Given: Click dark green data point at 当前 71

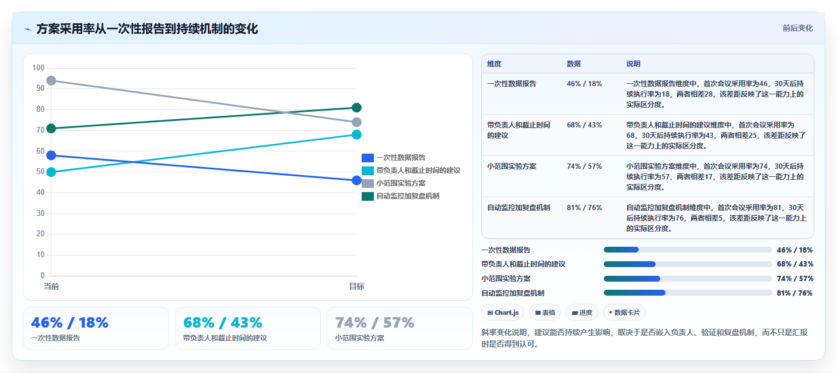Looking at the screenshot, I should pyautogui.click(x=51, y=128).
